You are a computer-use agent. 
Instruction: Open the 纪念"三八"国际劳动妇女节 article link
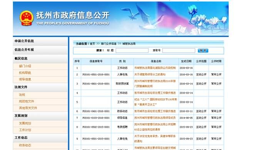point(156,102)
